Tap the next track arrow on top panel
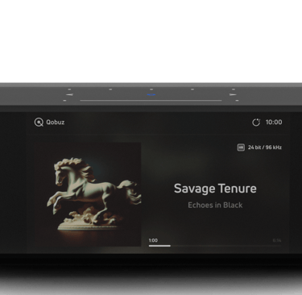This screenshot has height=295, width=302. (233, 94)
